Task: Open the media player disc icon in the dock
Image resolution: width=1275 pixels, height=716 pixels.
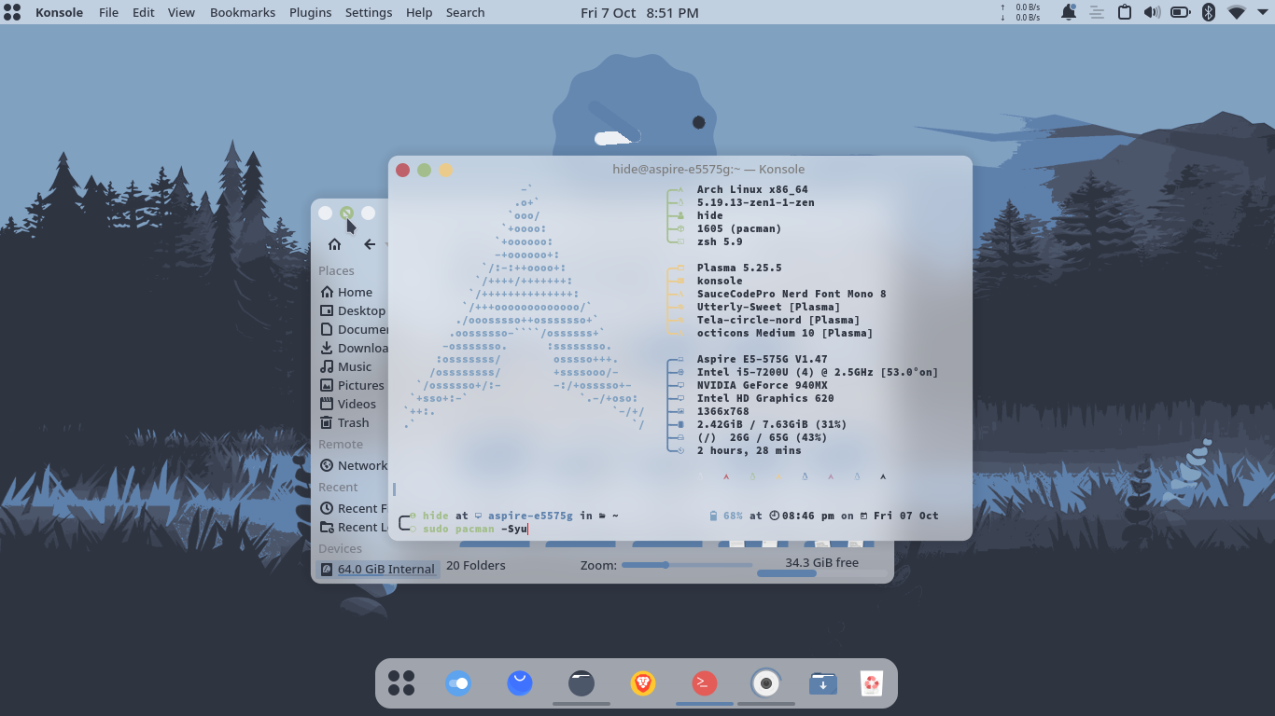Action: click(766, 683)
